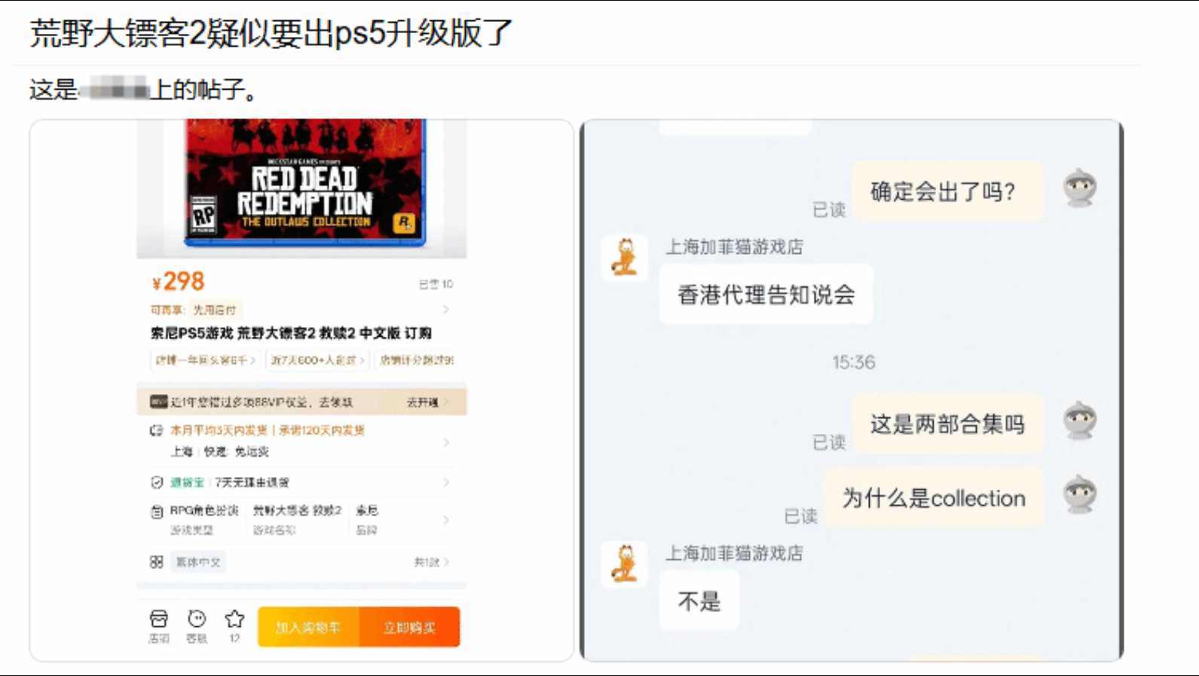Click the 88VIP badge icon in banner
Viewport: 1199px width, 676px height.
tap(158, 402)
